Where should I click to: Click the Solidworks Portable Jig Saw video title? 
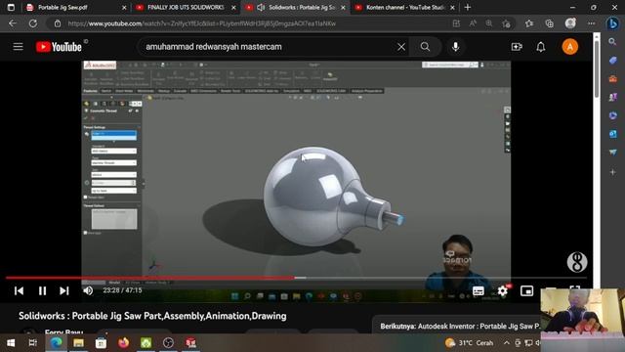(x=152, y=316)
